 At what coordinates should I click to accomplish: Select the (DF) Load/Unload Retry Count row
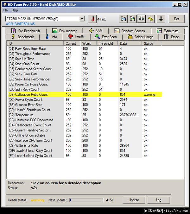click(85, 151)
